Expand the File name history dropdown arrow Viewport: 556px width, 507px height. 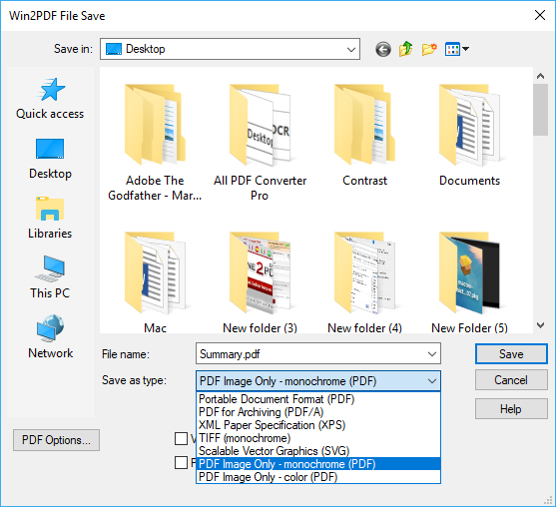[x=432, y=354]
